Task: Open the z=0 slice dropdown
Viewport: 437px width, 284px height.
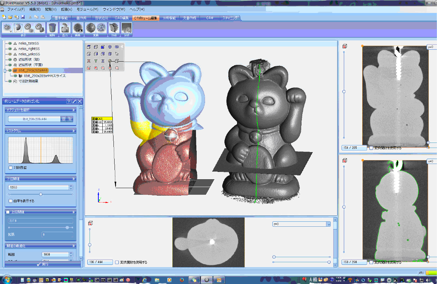Action: pyautogui.click(x=328, y=224)
